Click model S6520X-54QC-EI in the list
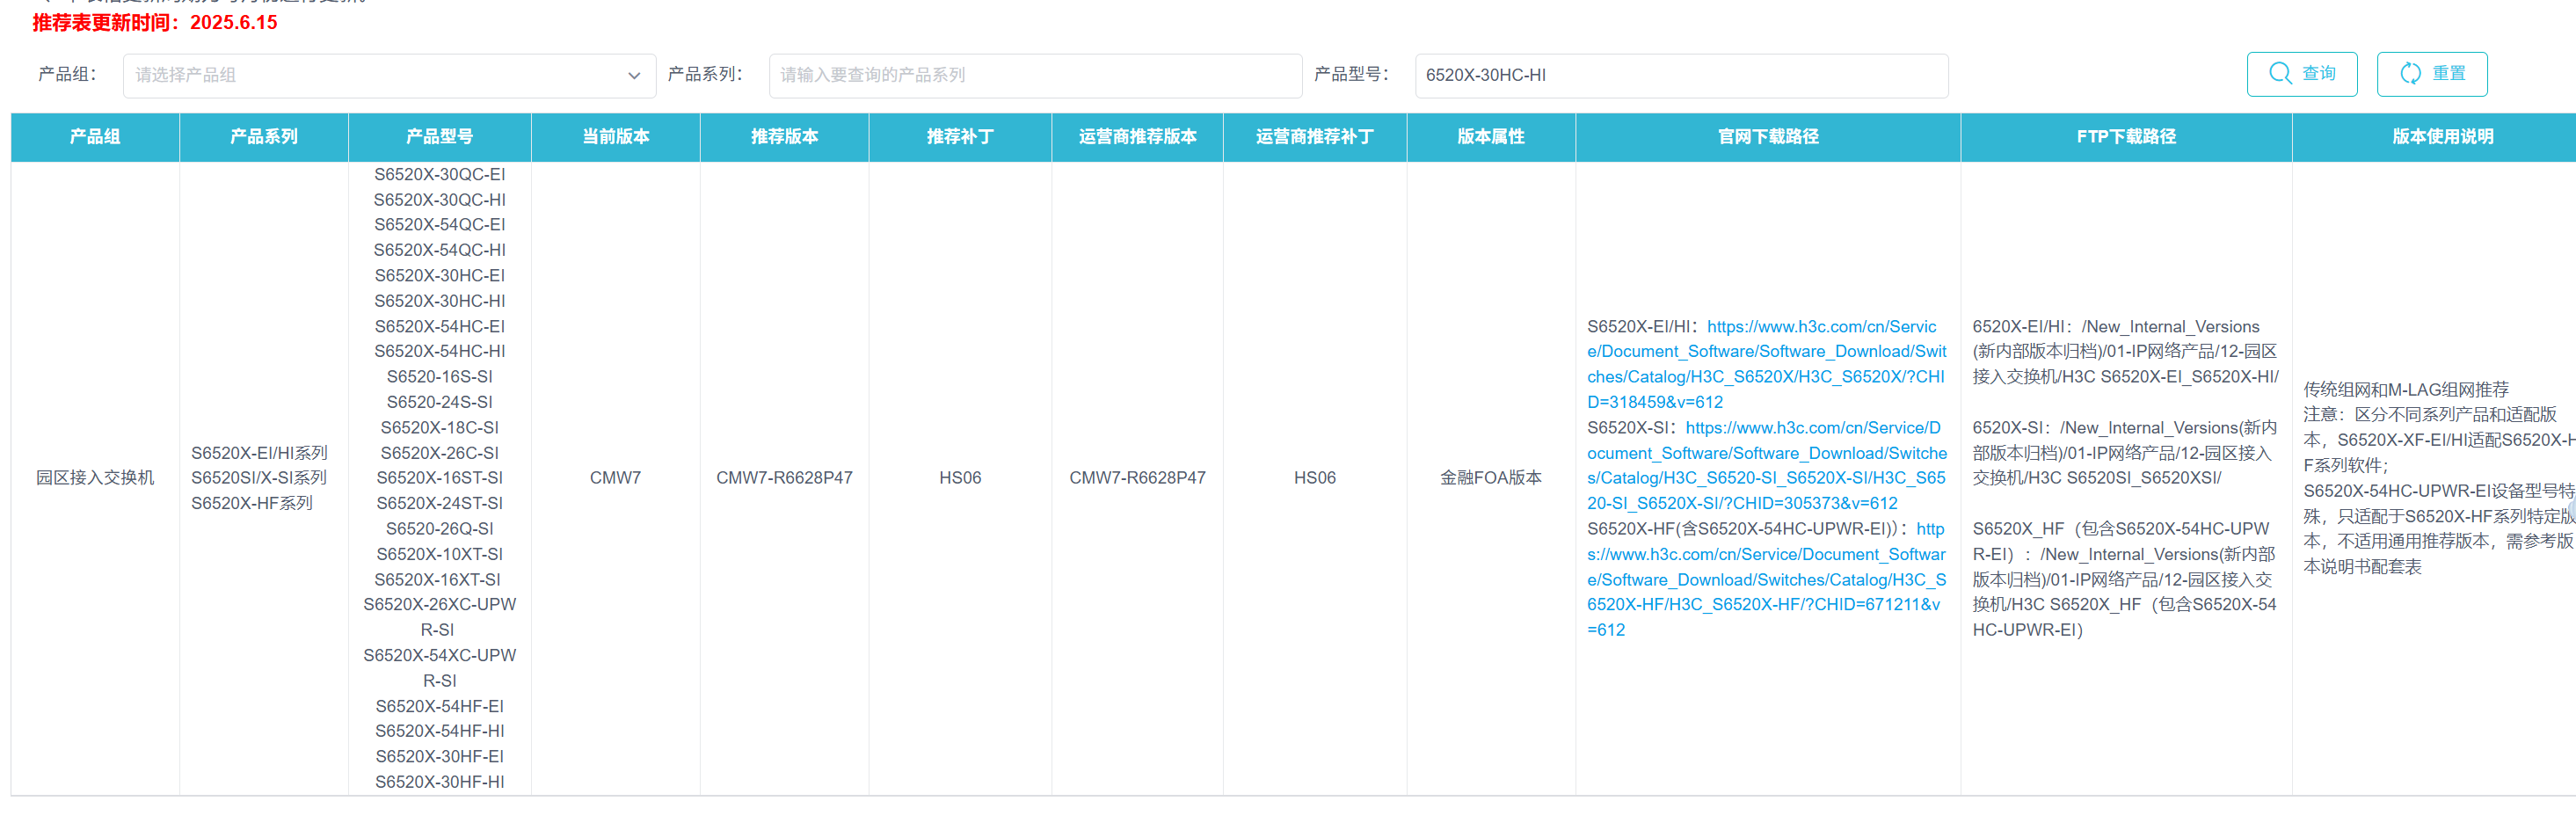 pyautogui.click(x=440, y=225)
